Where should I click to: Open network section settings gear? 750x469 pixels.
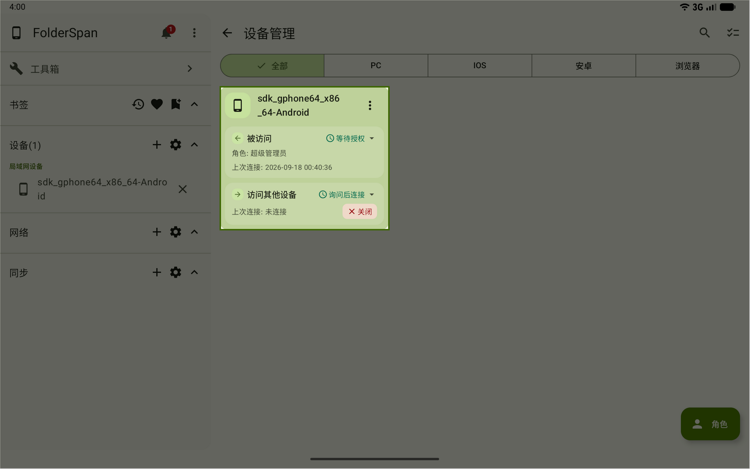(176, 232)
